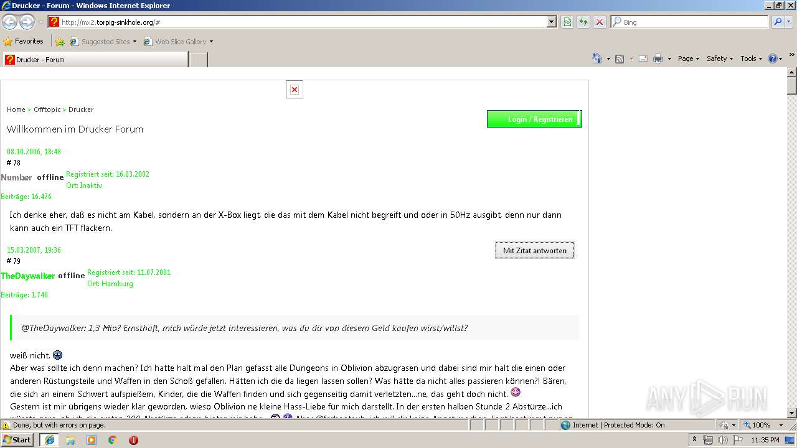Launch the media player taskbar icon
This screenshot has width=797, height=448.
click(92, 440)
